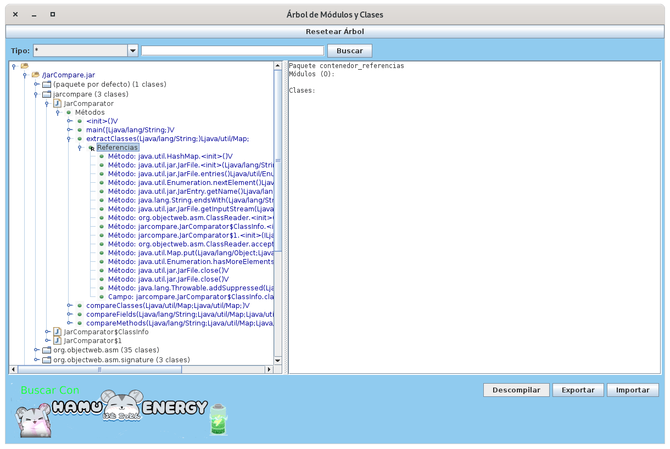The width and height of the screenshot is (670, 449).
Task: Click the jarcompare package folder icon
Action: (47, 94)
